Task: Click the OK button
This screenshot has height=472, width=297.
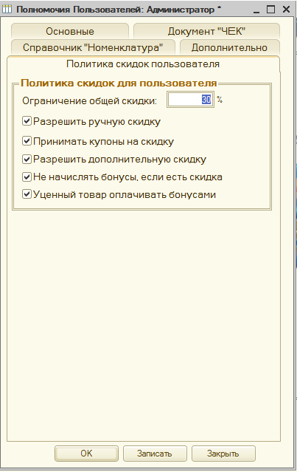Action: [x=86, y=454]
